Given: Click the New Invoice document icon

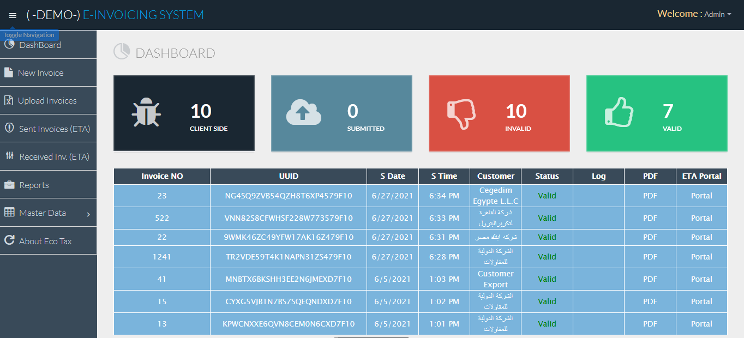Looking at the screenshot, I should tap(8, 73).
